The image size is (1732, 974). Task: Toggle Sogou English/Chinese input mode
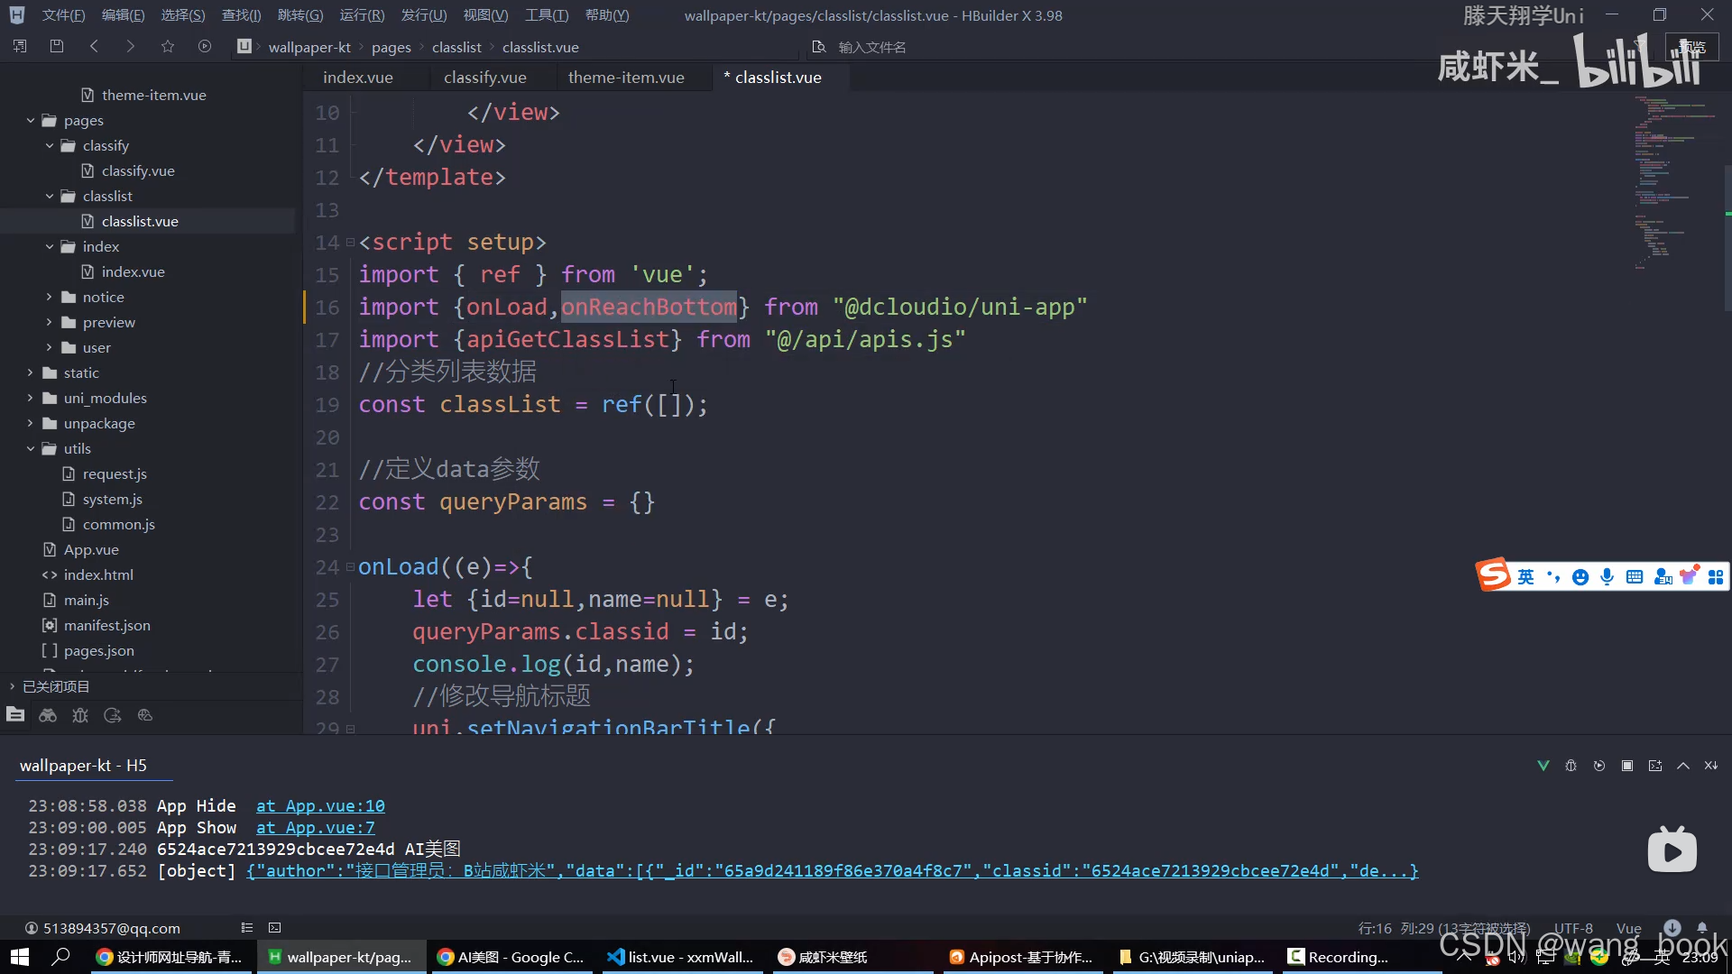coord(1525,577)
